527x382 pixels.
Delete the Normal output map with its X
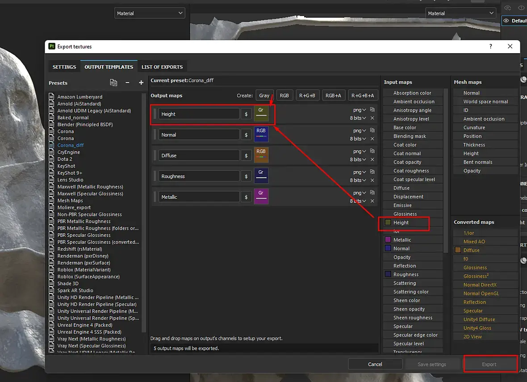click(372, 139)
